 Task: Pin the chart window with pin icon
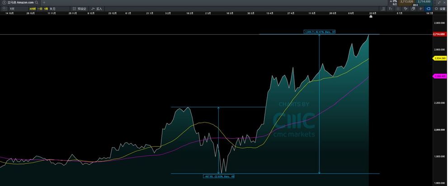[x=440, y=3]
